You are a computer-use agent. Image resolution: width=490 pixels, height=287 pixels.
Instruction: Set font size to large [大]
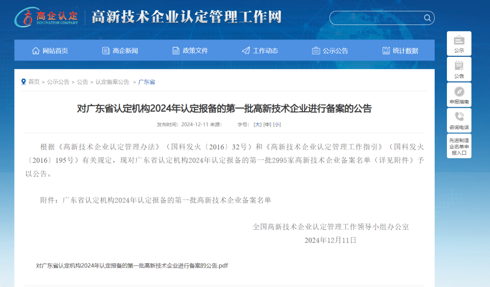click(257, 124)
